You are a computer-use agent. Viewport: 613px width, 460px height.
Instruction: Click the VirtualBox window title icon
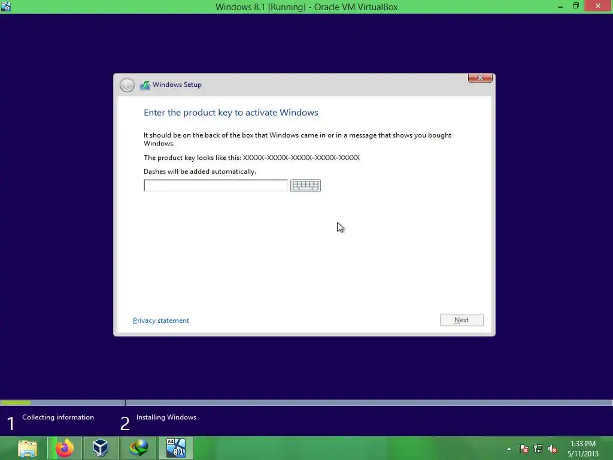(6, 6)
